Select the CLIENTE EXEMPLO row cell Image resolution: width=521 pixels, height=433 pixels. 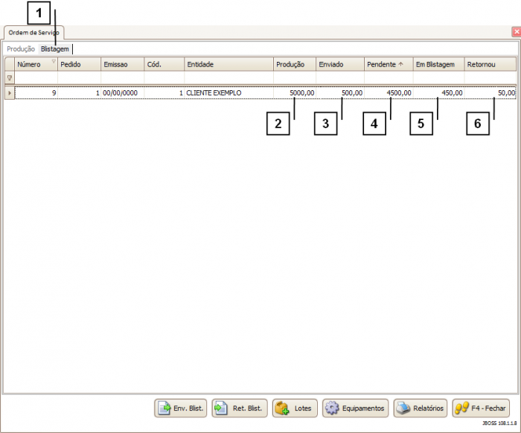[228, 93]
